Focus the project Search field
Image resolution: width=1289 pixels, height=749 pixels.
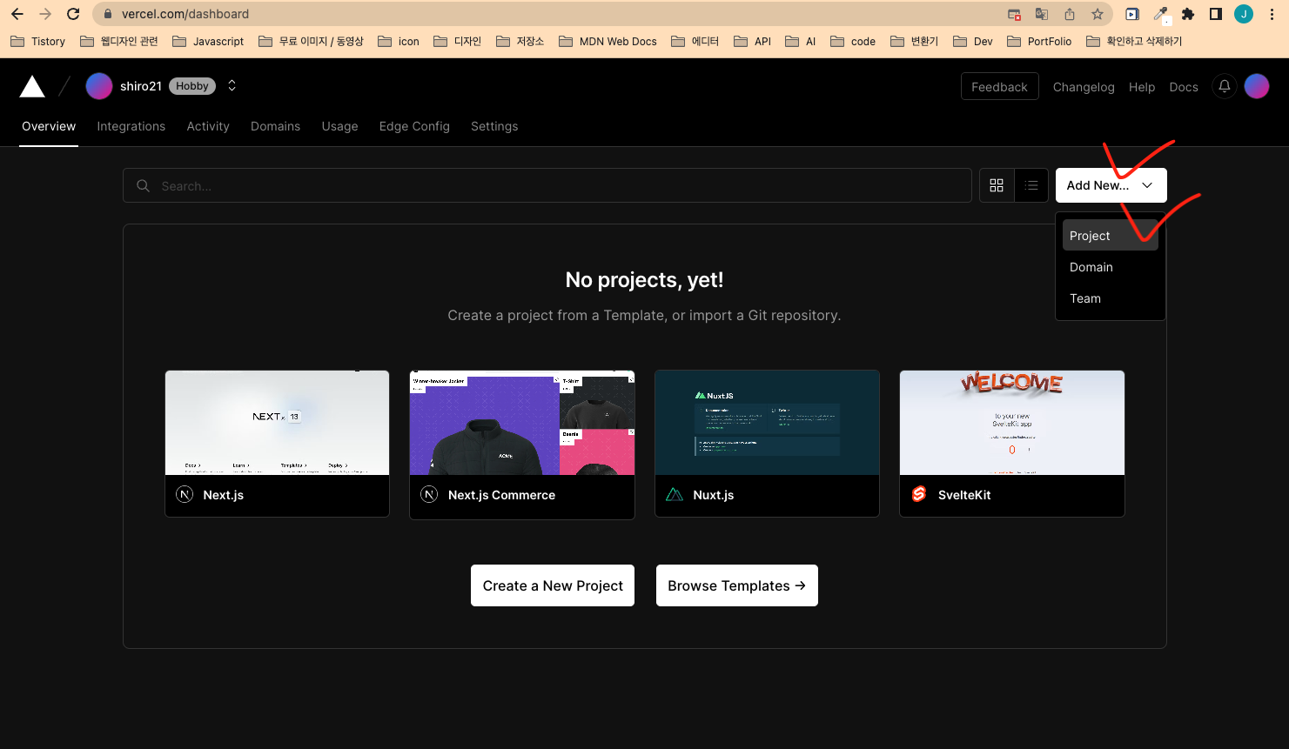point(547,185)
